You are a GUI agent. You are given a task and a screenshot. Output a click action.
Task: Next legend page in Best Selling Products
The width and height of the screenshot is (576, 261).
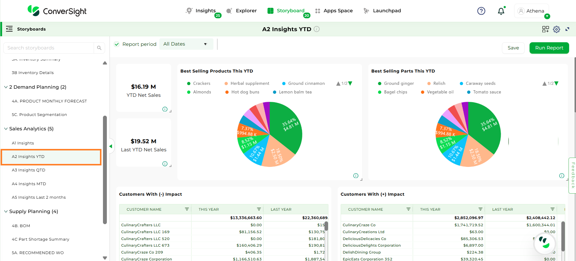[x=350, y=83]
